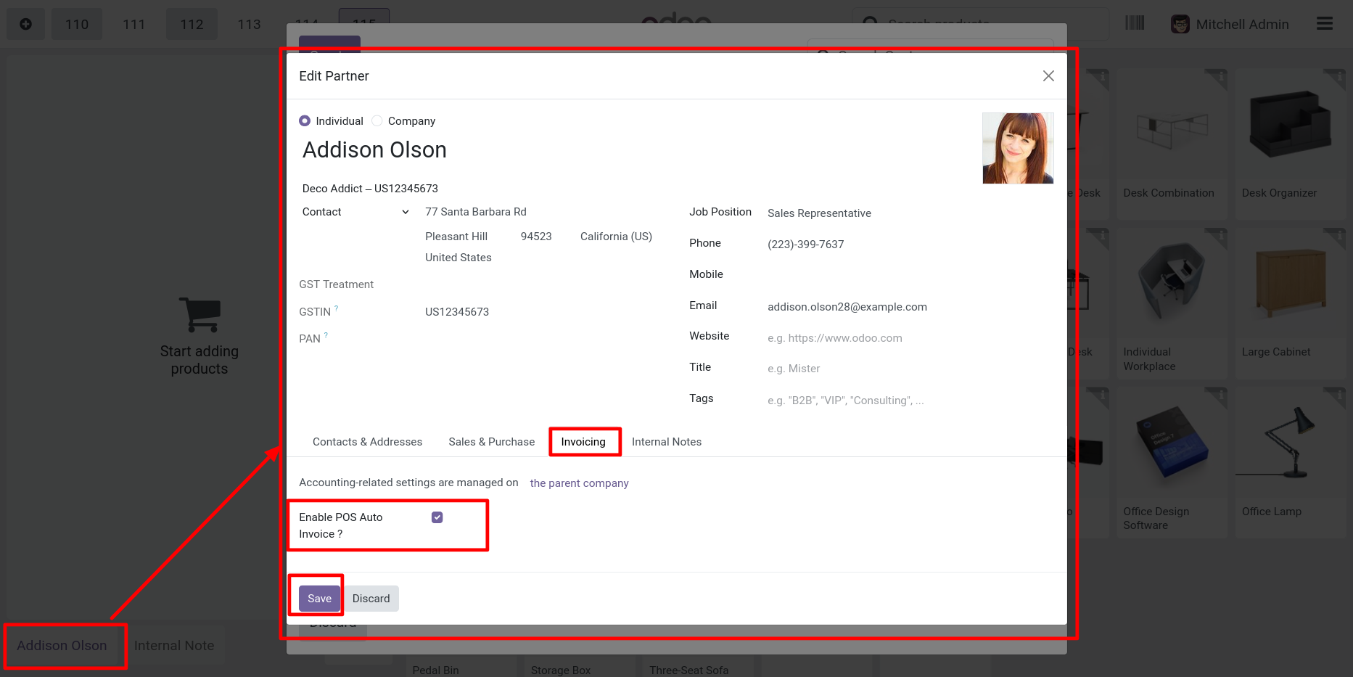Select order tab 112

(192, 24)
